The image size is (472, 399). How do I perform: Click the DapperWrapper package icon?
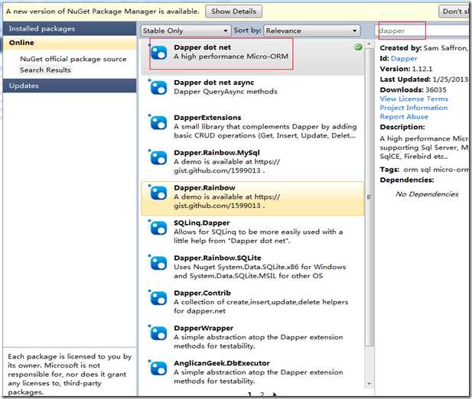coord(158,333)
